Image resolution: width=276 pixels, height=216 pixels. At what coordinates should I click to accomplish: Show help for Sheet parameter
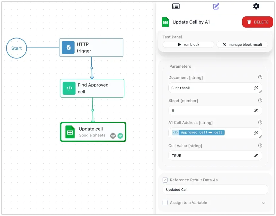260,100
